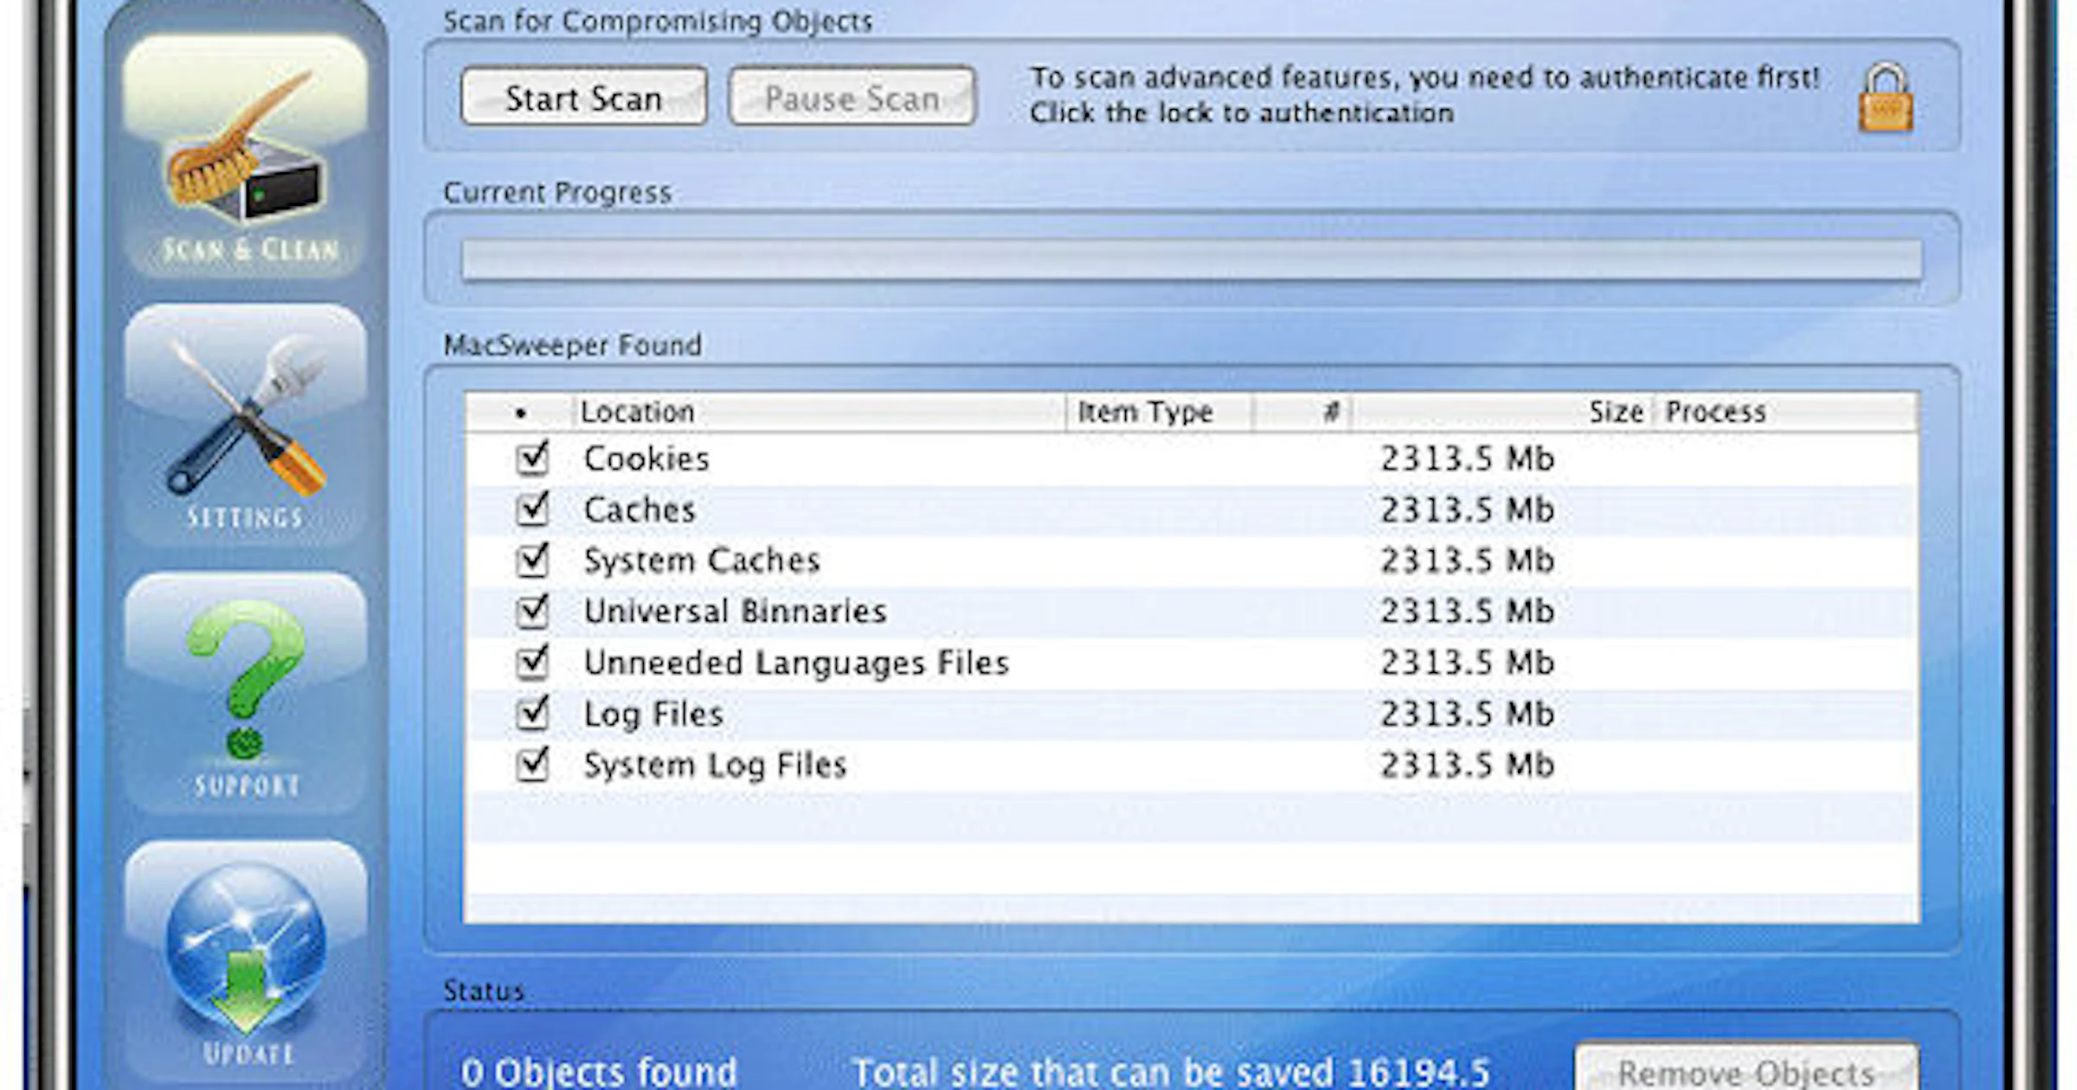Toggle the Universal Binnaries checkbox
The image size is (2077, 1090).
pos(532,611)
